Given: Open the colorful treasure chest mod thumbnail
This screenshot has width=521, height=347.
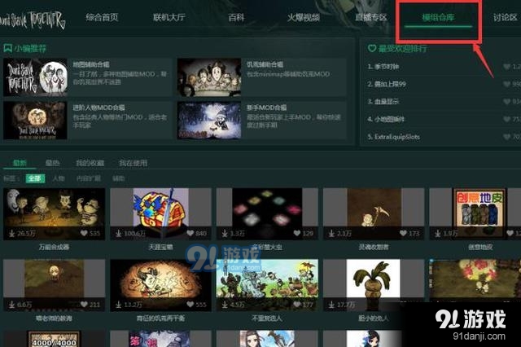Looking at the screenshot, I should pyautogui.click(x=160, y=214).
